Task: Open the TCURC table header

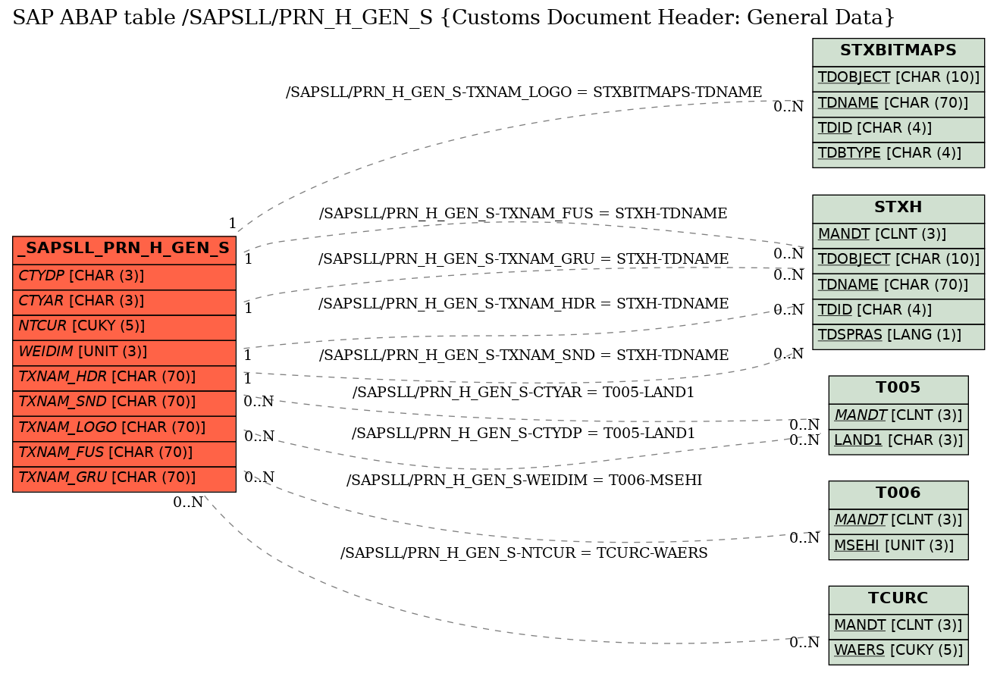Action: pos(898,599)
